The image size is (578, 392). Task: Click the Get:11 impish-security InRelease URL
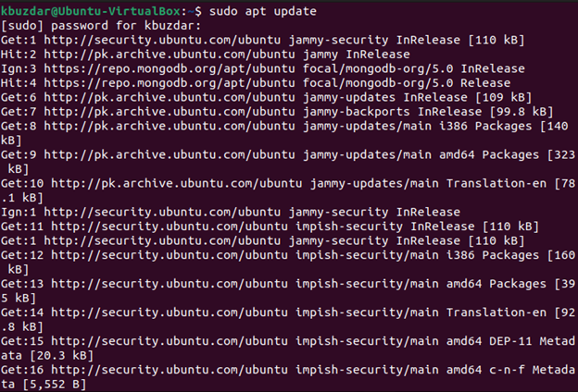click(170, 227)
